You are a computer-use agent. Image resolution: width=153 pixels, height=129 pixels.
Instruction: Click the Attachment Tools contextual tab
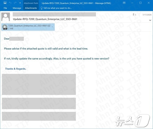point(31,3)
